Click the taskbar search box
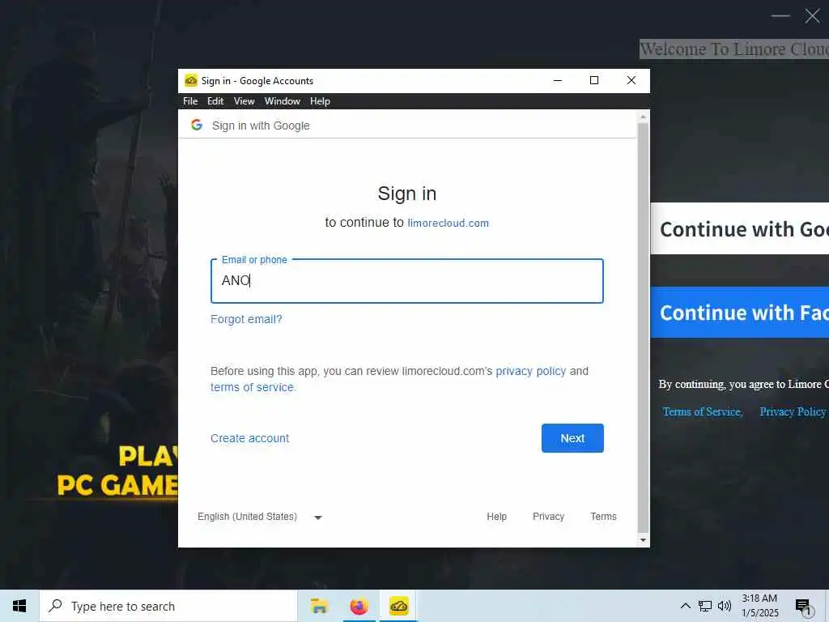Viewport: 829px width, 622px height. (x=168, y=606)
